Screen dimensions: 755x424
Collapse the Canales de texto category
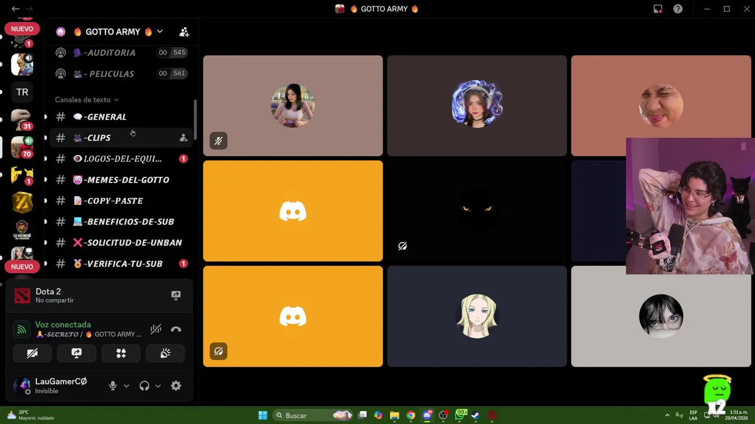[87, 100]
